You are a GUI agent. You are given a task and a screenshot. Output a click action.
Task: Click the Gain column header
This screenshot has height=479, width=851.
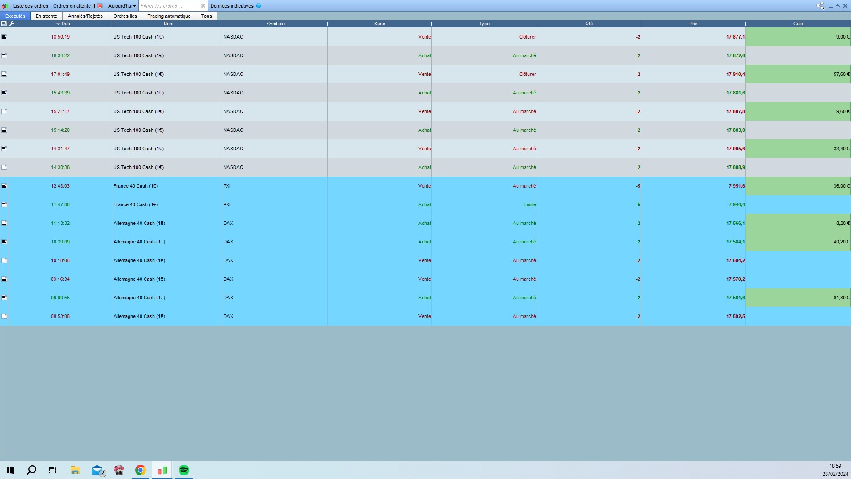coord(798,24)
